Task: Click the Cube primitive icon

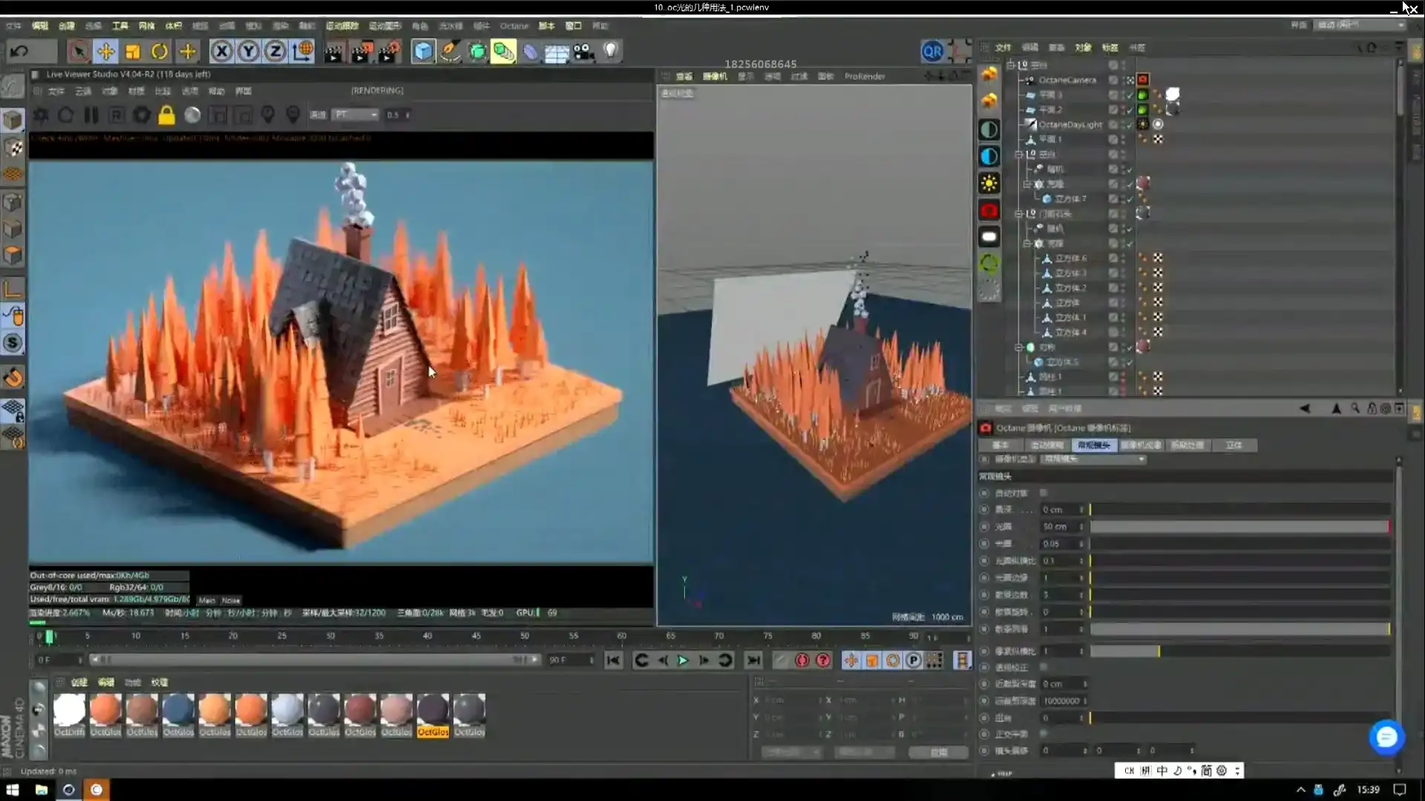Action: click(422, 51)
